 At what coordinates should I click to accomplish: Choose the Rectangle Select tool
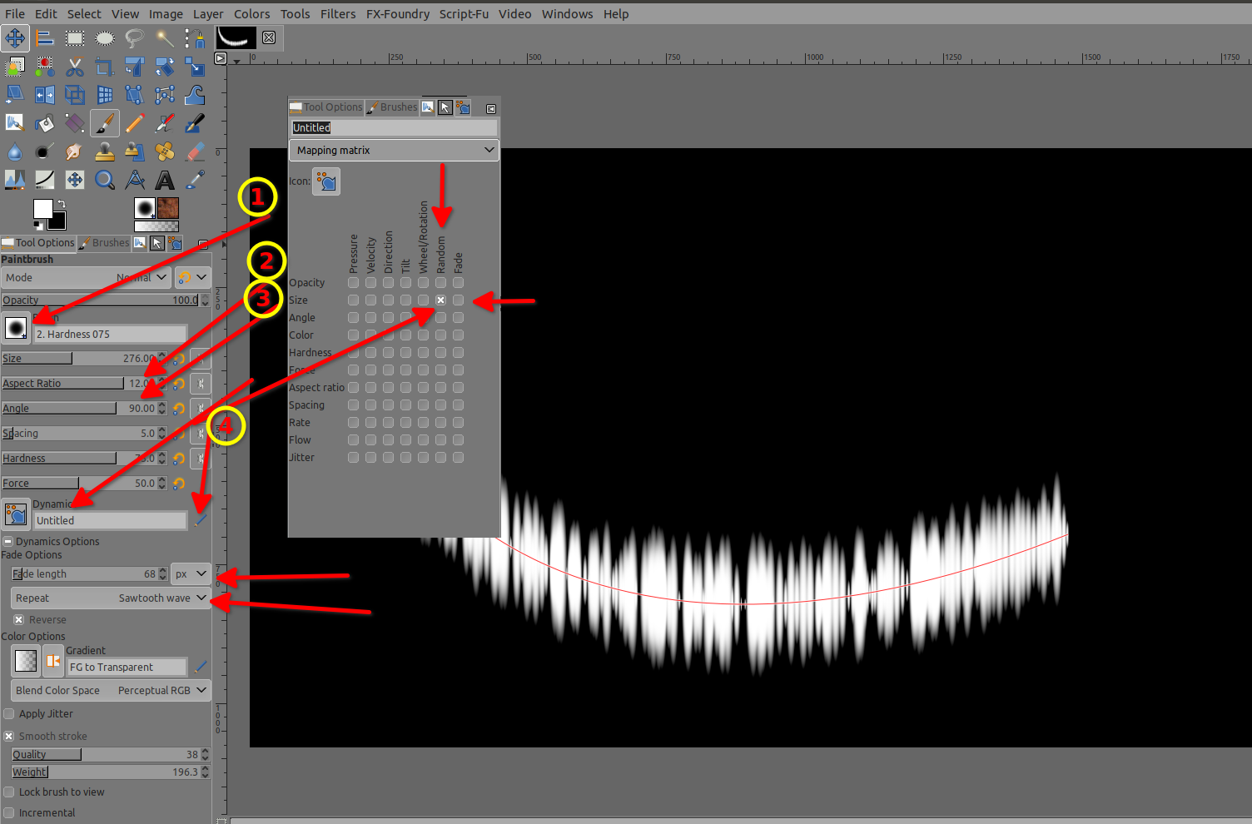click(x=75, y=38)
